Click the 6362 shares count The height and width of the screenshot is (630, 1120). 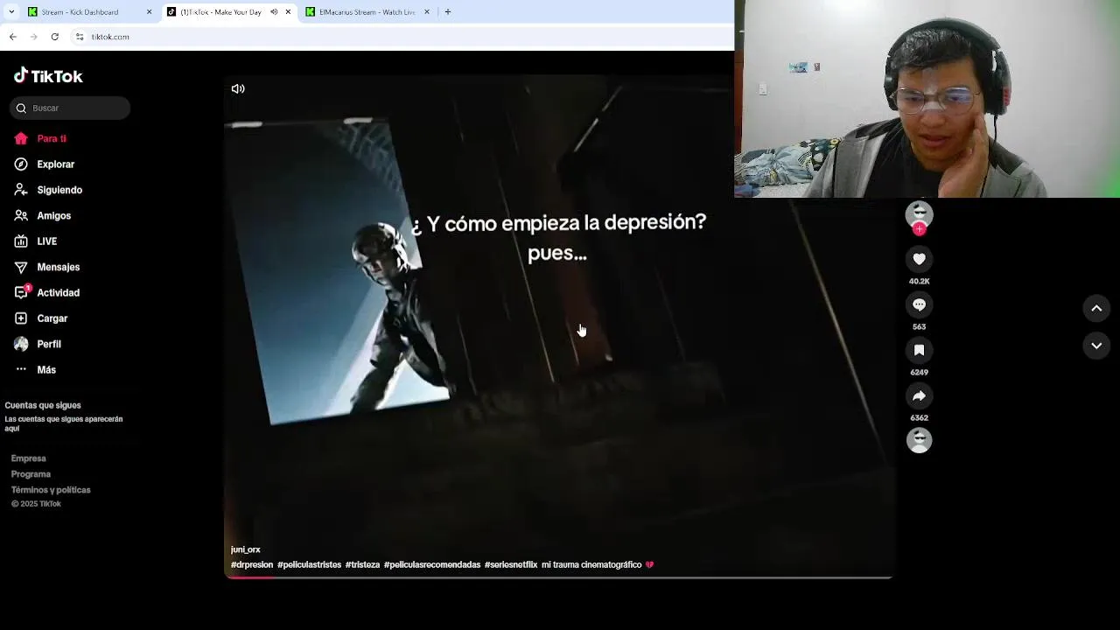tap(919, 418)
